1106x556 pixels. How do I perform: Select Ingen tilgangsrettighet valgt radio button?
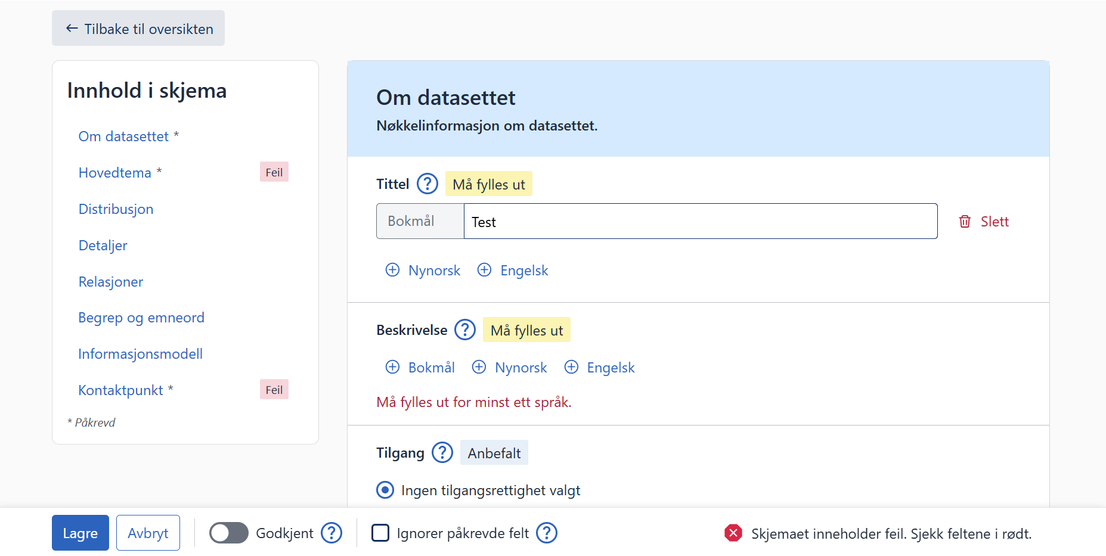385,490
